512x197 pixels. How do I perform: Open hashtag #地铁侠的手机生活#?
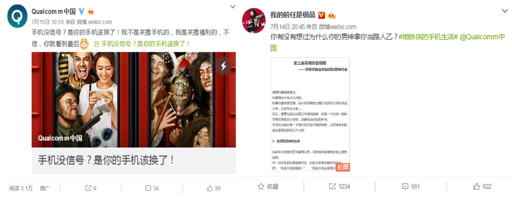click(428, 37)
